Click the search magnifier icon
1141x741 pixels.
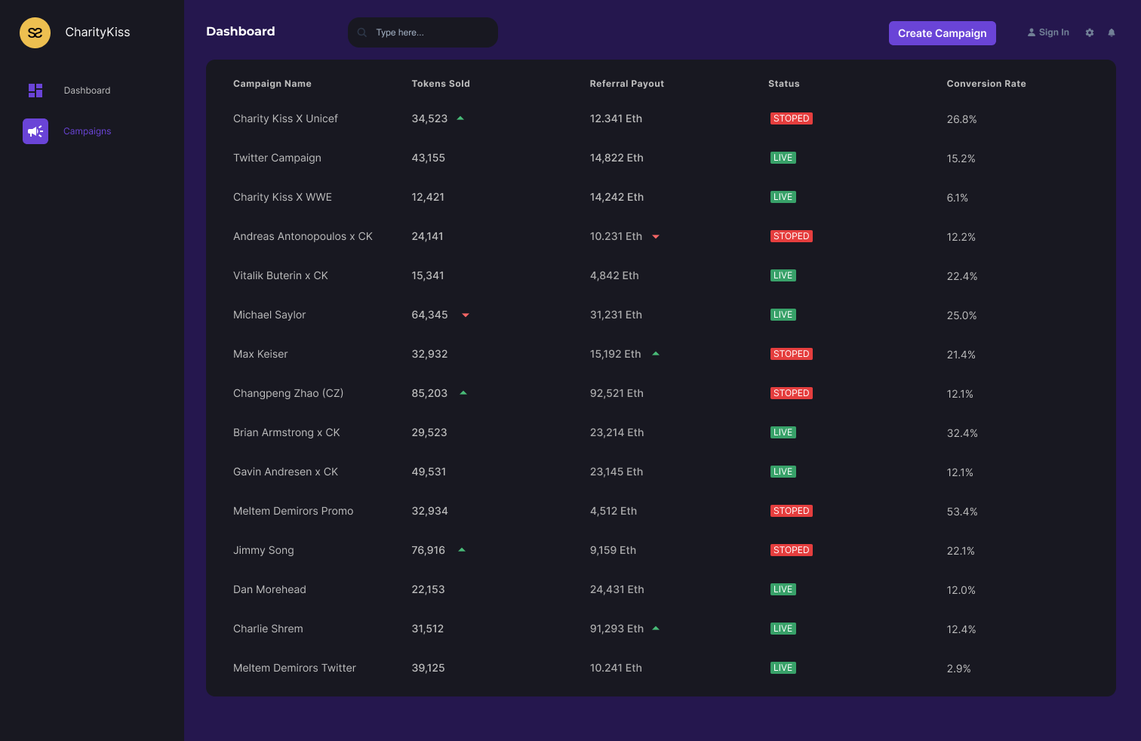[362, 32]
